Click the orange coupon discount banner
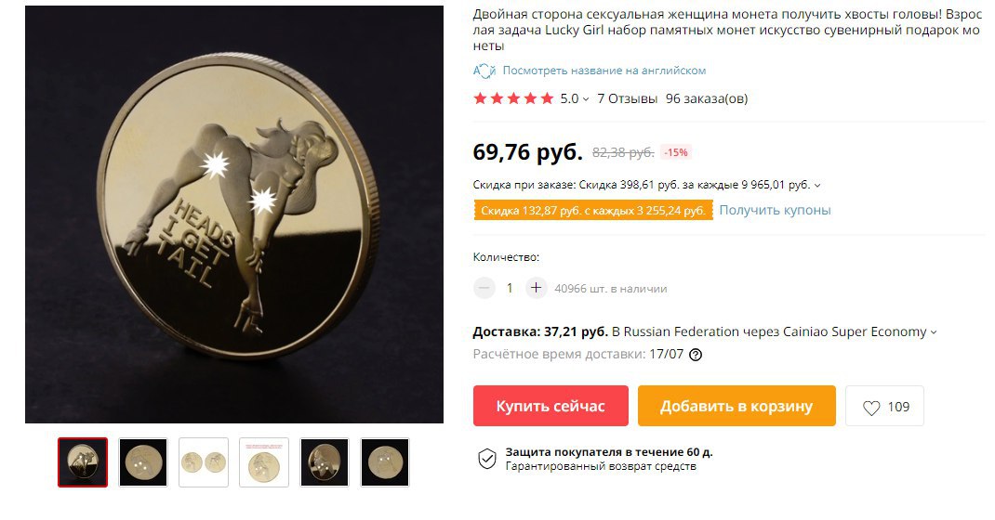This screenshot has height=520, width=995. (593, 211)
